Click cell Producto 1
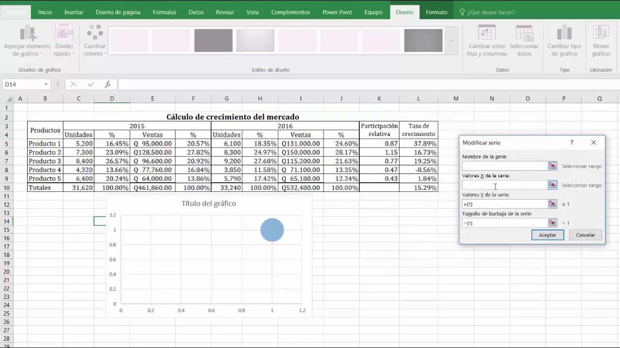Screen dimensions: 620x348 [45, 144]
